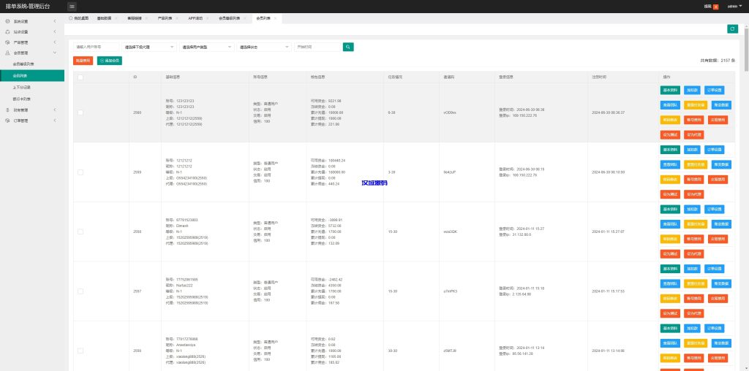This screenshot has height=371, width=749.
Task: Click the green refresh icon button
Action: click(732, 28)
